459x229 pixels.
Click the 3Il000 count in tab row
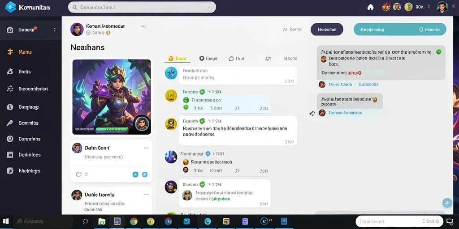(x=290, y=59)
